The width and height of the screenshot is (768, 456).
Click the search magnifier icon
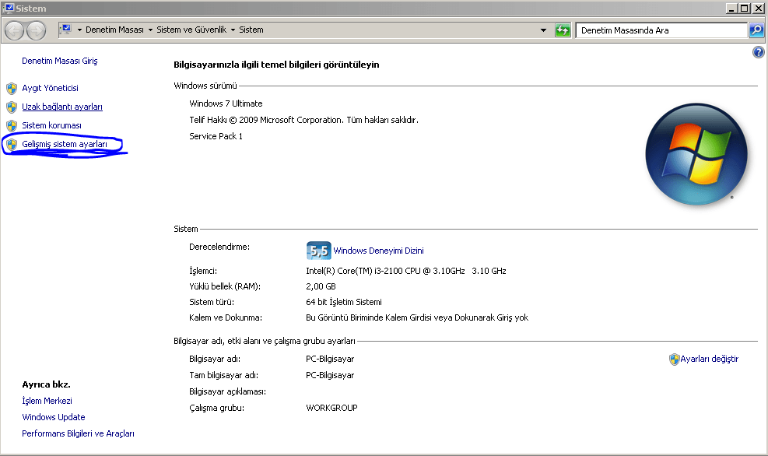click(756, 30)
